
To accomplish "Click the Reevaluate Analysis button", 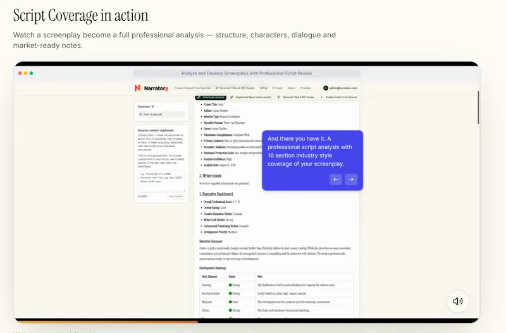I will (x=211, y=97).
